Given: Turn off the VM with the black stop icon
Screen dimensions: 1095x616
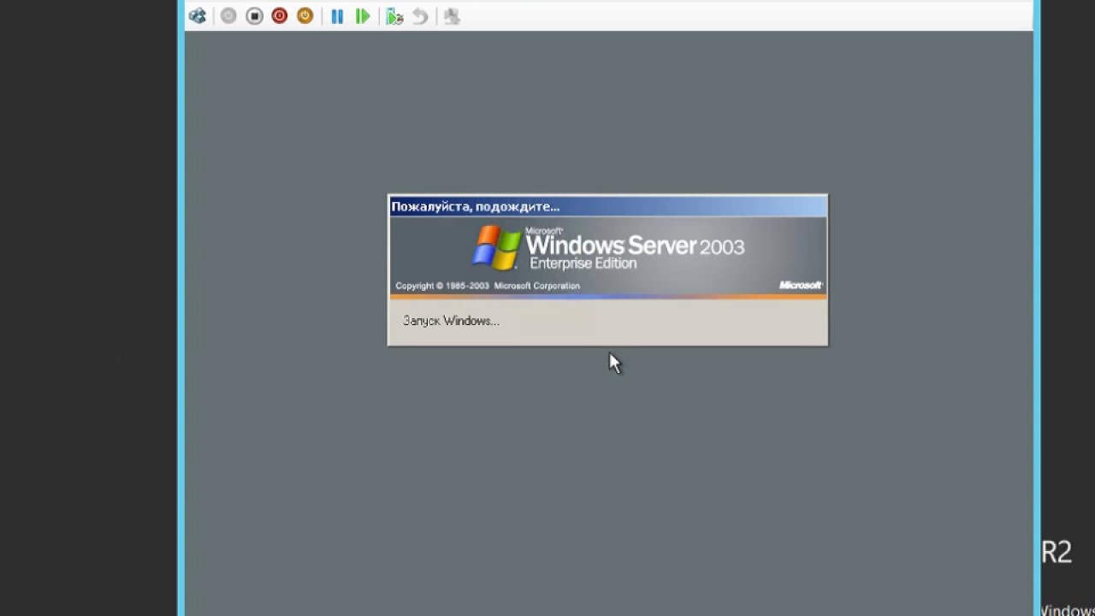Looking at the screenshot, I should [254, 15].
